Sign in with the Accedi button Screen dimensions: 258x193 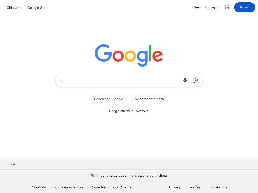tap(245, 7)
